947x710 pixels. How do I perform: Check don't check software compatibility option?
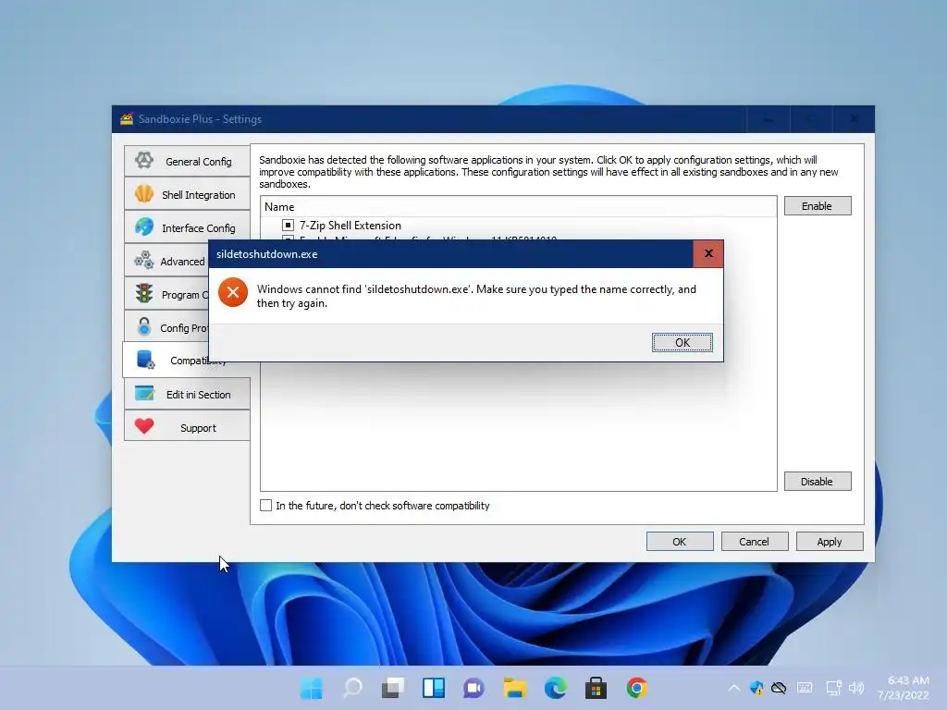265,506
